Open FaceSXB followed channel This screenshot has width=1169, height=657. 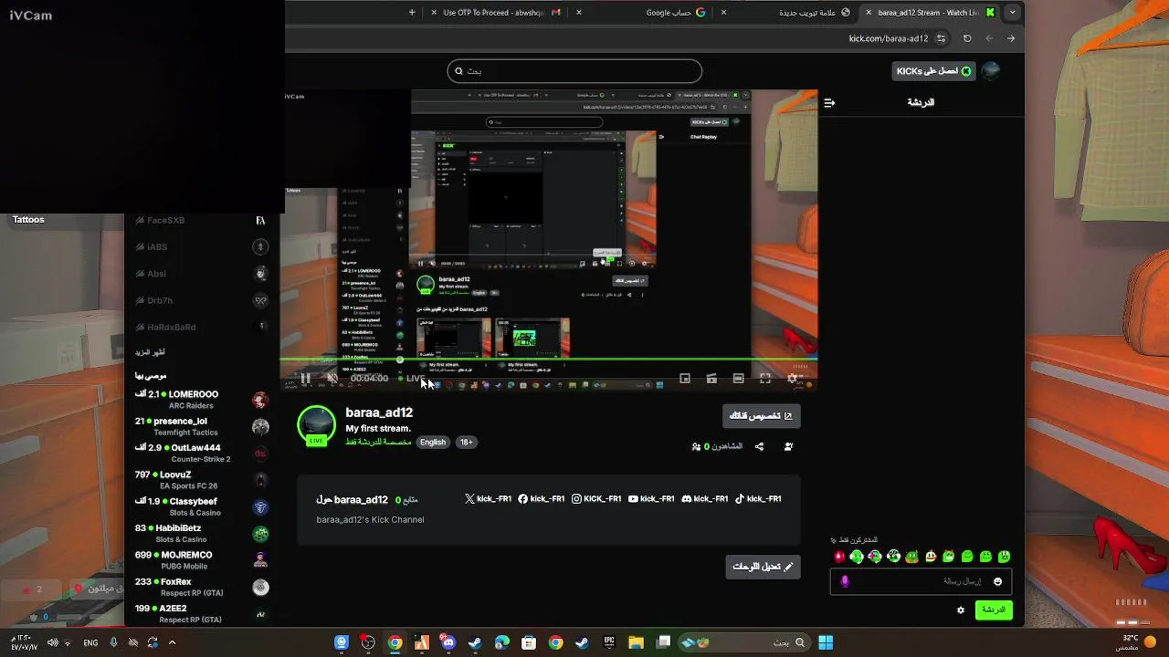201,220
